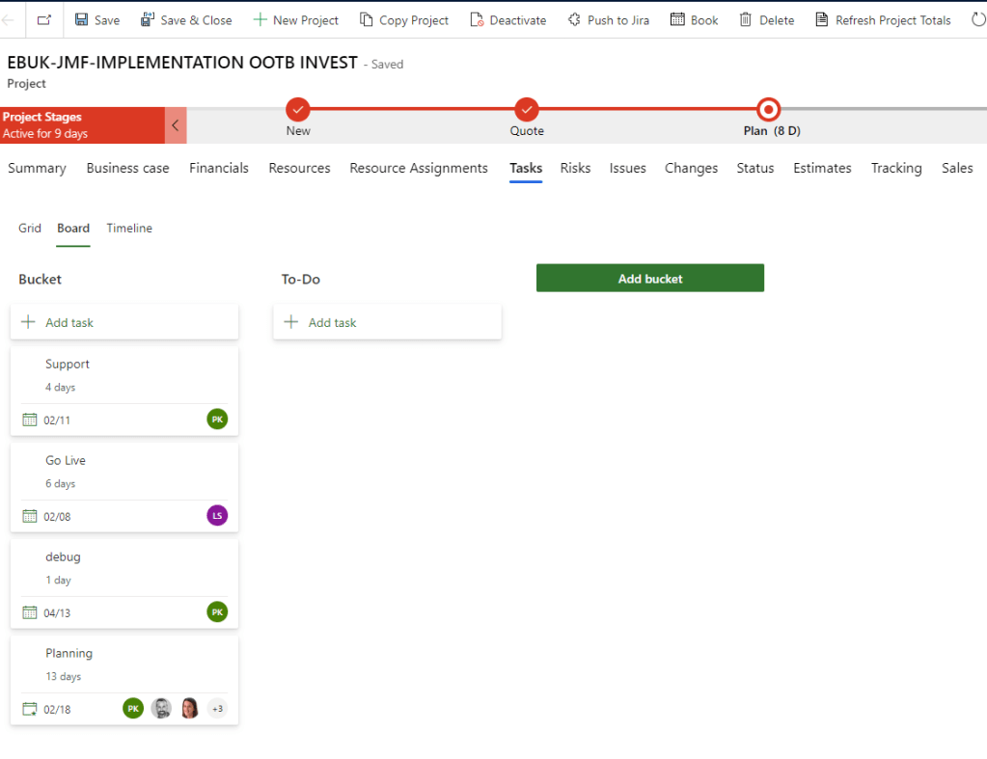Click the Delete trash icon
This screenshot has width=987, height=759.
coord(746,20)
